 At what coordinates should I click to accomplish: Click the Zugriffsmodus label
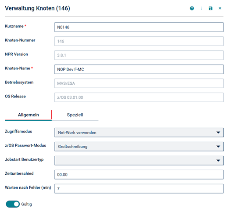18,132
